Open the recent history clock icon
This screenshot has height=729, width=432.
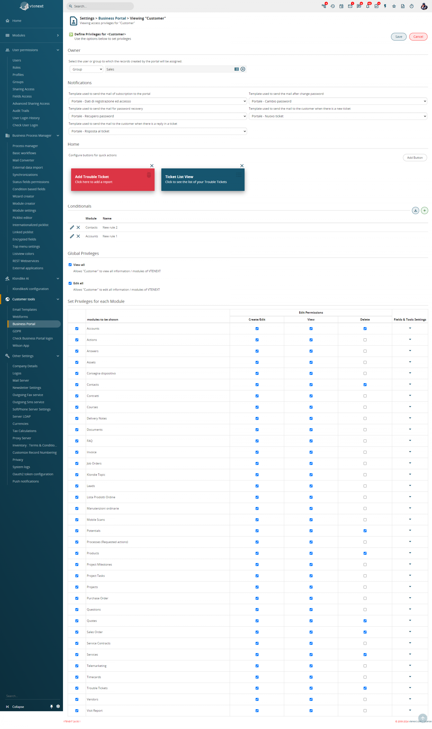tap(332, 6)
